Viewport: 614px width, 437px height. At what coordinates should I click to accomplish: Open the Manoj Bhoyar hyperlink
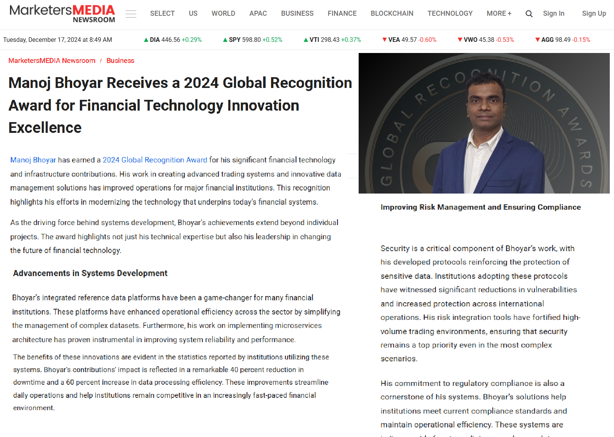click(33, 160)
